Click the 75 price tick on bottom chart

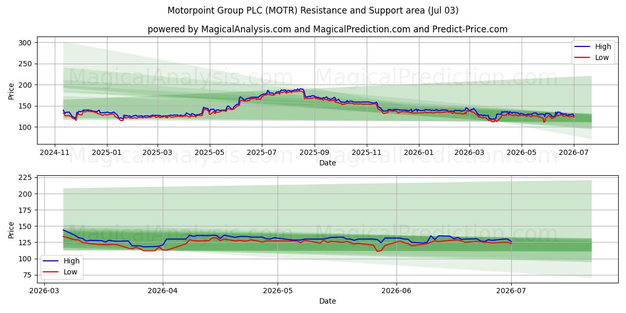click(28, 275)
